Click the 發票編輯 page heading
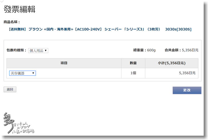This screenshot has height=140, width=208. coord(19,9)
